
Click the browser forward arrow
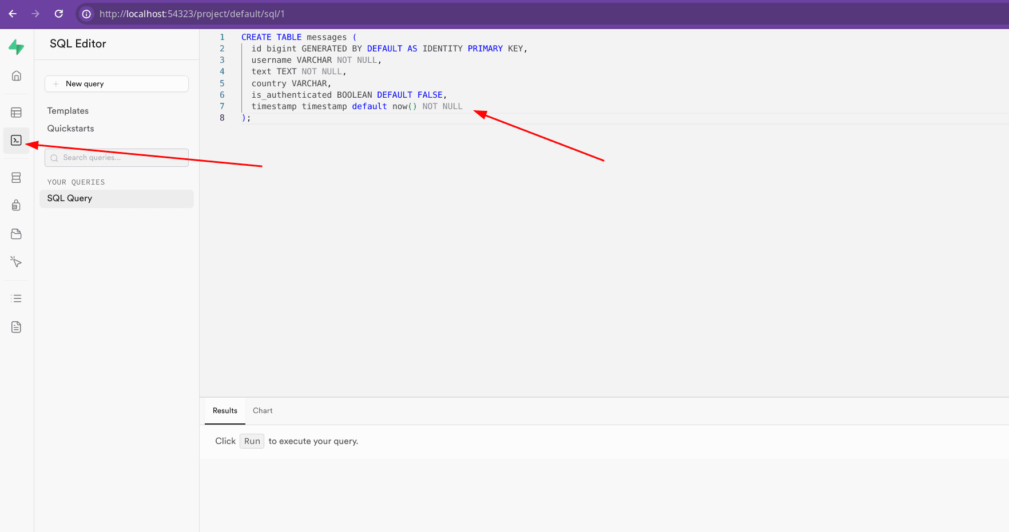click(35, 14)
